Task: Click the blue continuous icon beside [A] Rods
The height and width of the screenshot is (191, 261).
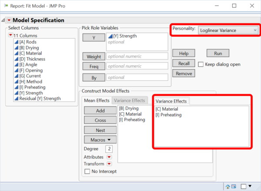Action: (16, 42)
